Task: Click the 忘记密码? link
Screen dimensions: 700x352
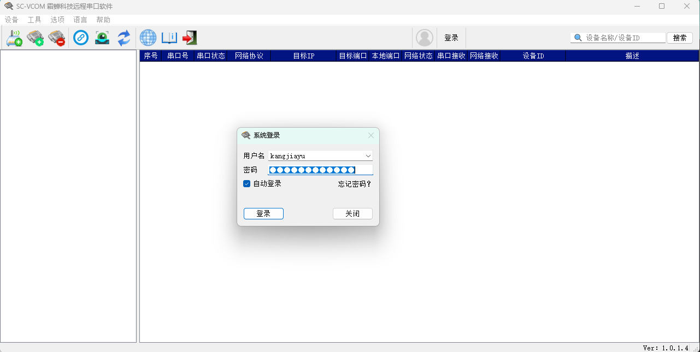Action: 355,184
